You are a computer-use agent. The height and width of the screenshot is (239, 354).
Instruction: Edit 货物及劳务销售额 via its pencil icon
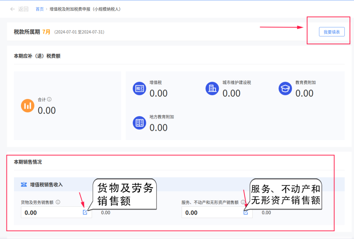coord(85,212)
